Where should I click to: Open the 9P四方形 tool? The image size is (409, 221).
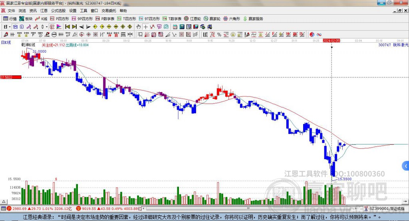click(x=82, y=19)
